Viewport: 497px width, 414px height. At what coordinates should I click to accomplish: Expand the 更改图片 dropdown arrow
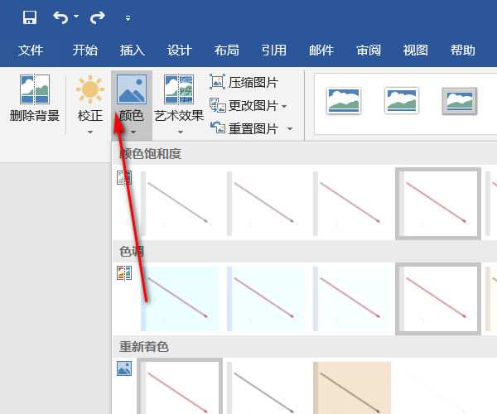(x=284, y=106)
